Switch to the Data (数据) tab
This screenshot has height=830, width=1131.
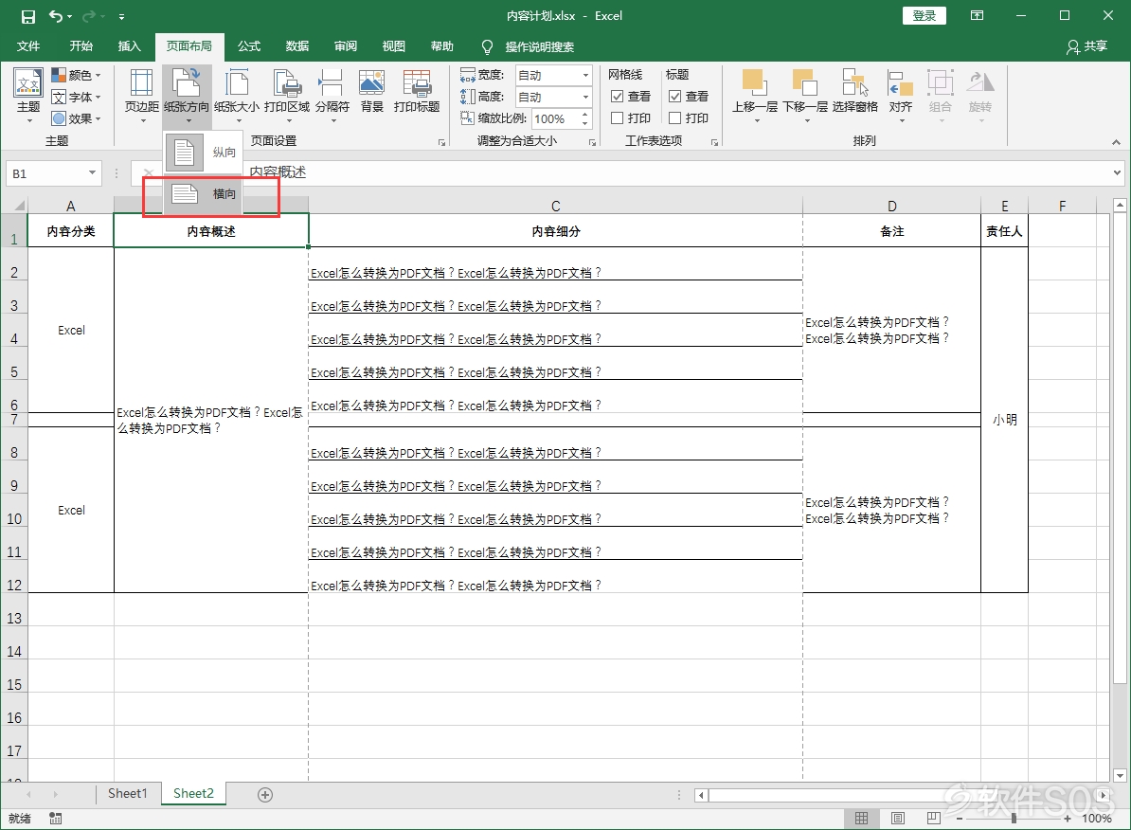click(297, 46)
